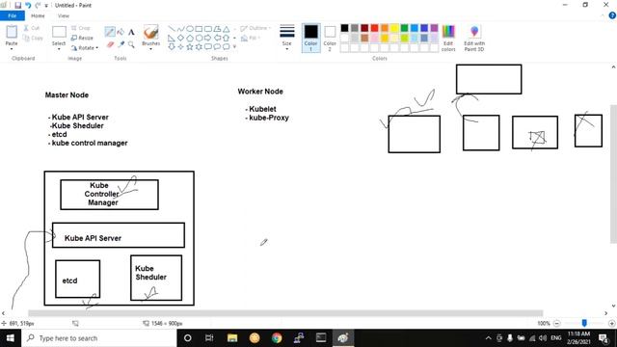Activate the Color 2 selector
This screenshot has height=347, width=617.
pos(330,38)
